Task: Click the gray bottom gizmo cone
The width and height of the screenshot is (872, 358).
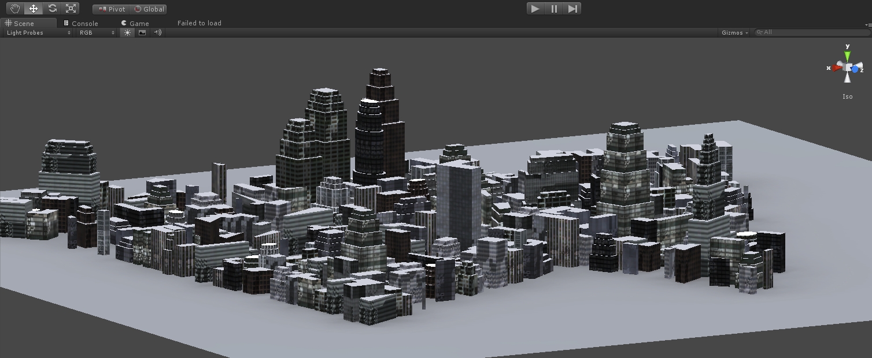Action: (848, 78)
